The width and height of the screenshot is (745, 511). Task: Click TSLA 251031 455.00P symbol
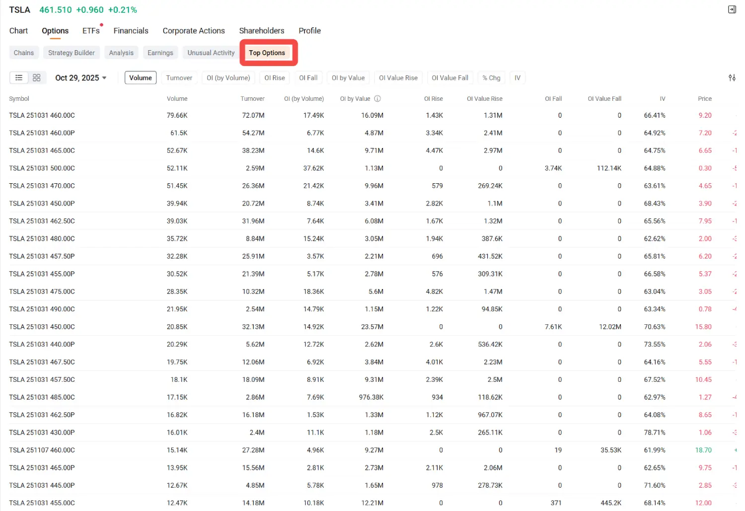coord(42,274)
